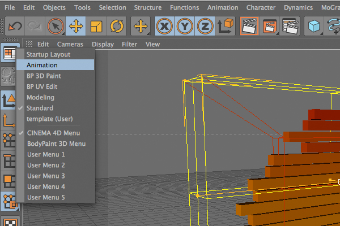Select the checked CINEMA 4D Menu entry

tap(56, 133)
